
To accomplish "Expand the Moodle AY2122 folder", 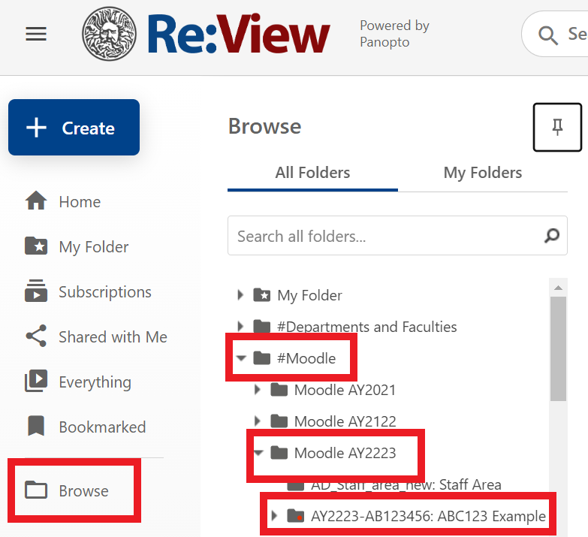I will pos(258,421).
